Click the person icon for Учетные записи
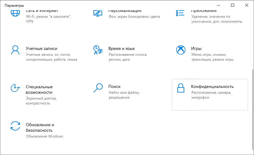Screen dimensions: 254x155 click(15, 50)
